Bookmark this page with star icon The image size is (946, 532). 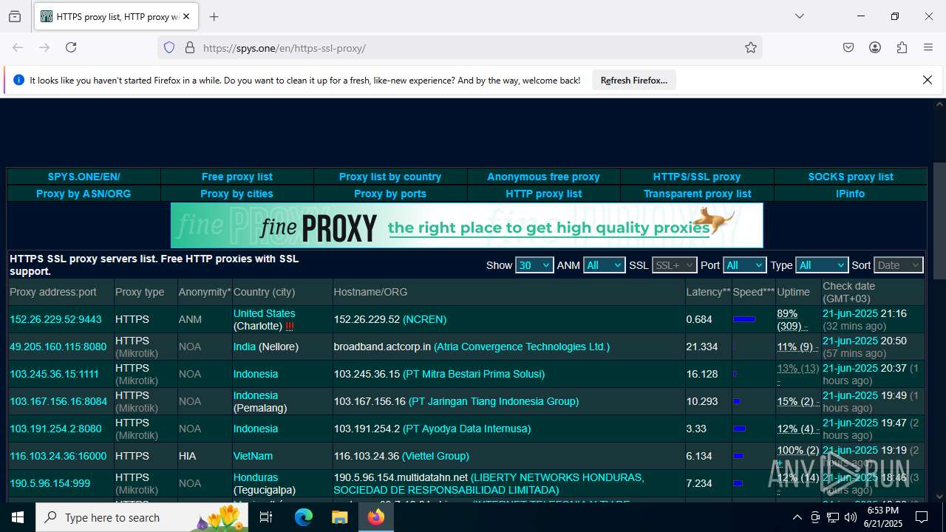pyautogui.click(x=751, y=47)
